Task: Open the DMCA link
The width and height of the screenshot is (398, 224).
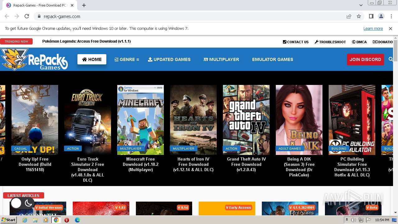Action: coord(359,42)
